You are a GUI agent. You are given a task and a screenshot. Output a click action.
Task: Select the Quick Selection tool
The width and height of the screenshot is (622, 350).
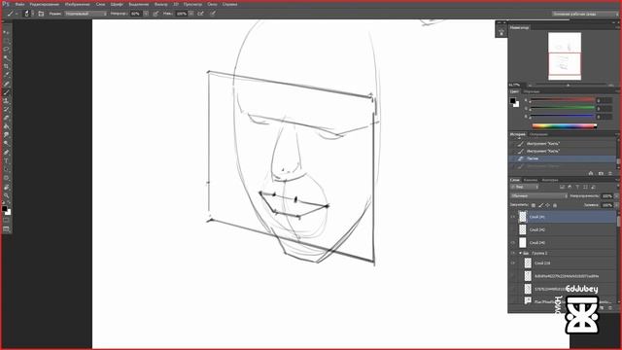7,58
